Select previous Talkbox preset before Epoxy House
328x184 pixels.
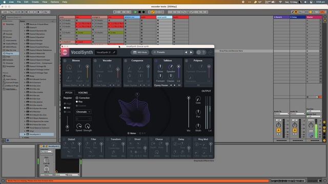pyautogui.click(x=171, y=85)
